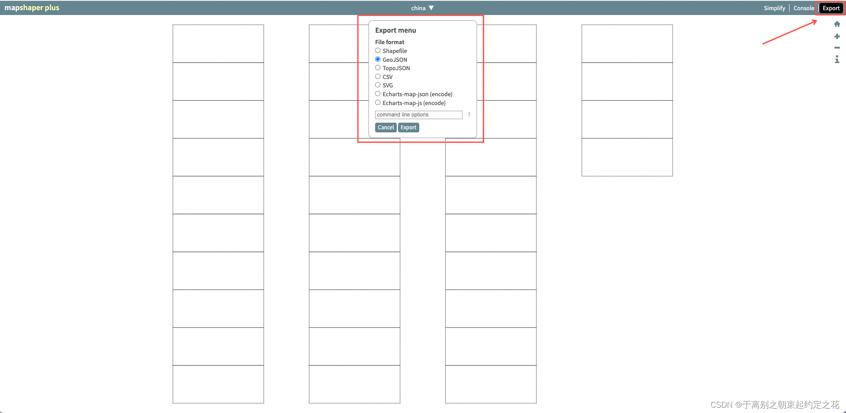Click the File format label
The image size is (846, 413).
(390, 42)
